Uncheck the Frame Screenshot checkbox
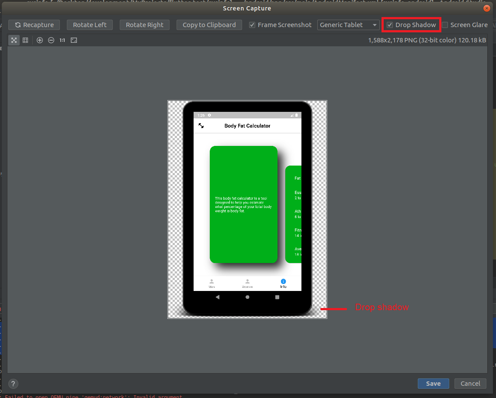This screenshot has width=496, height=398. tap(252, 25)
